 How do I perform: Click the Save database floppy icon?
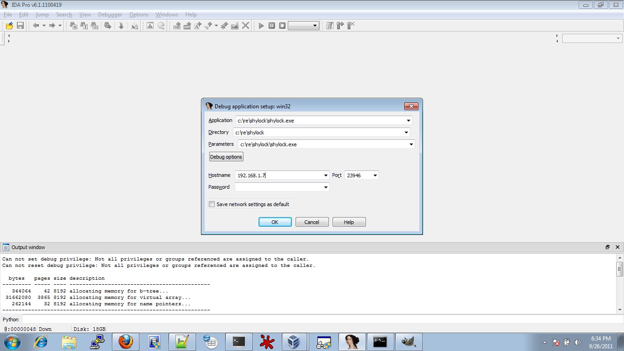[20, 26]
